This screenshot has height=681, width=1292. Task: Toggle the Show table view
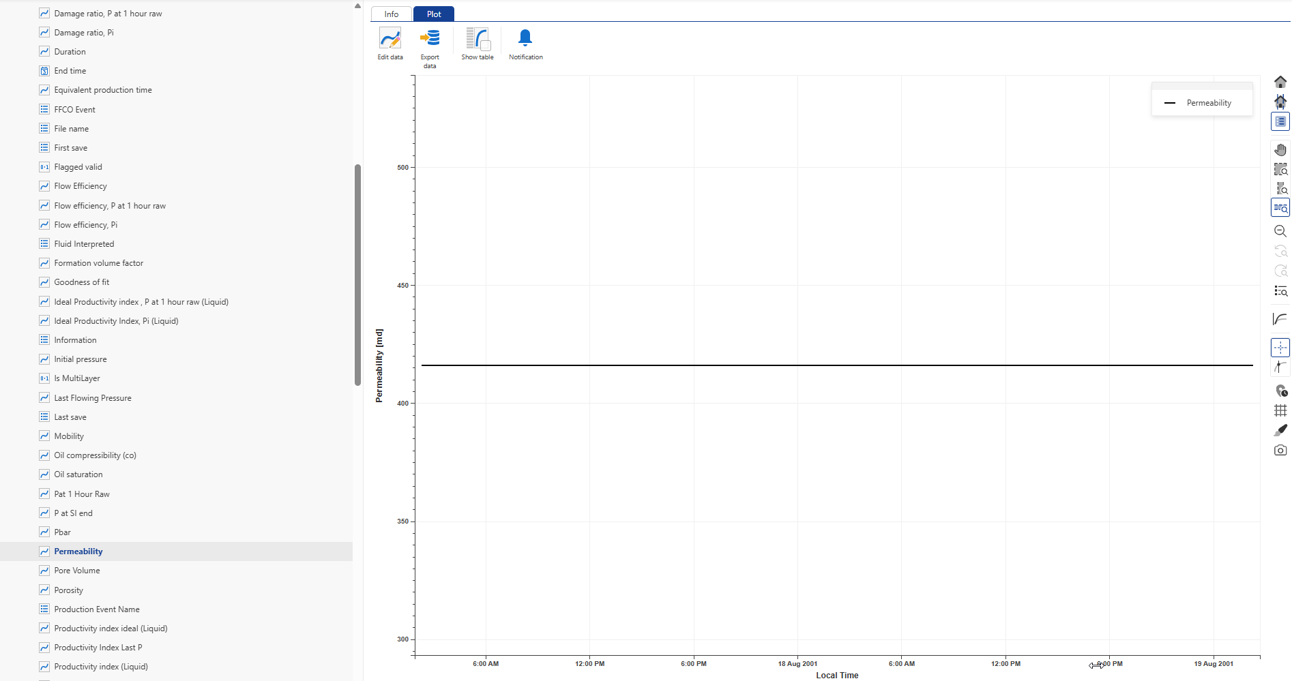[x=478, y=39]
